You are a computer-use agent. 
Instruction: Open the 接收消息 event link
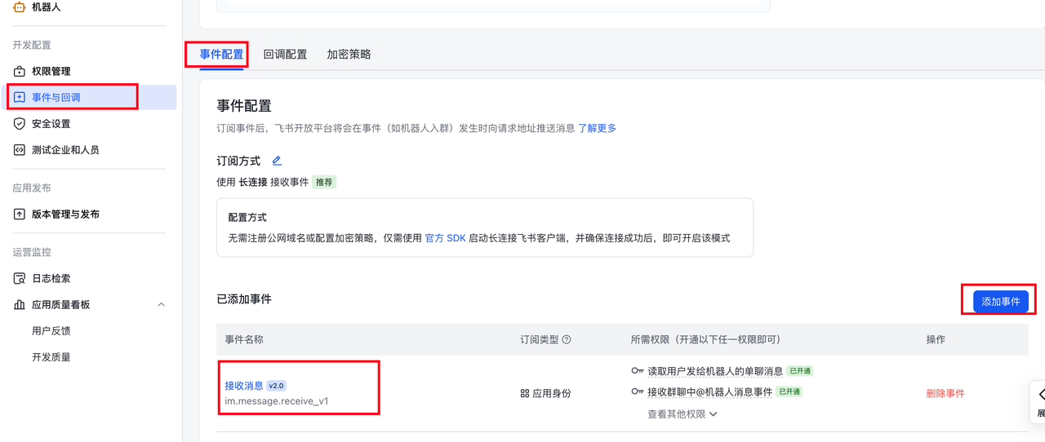[243, 386]
